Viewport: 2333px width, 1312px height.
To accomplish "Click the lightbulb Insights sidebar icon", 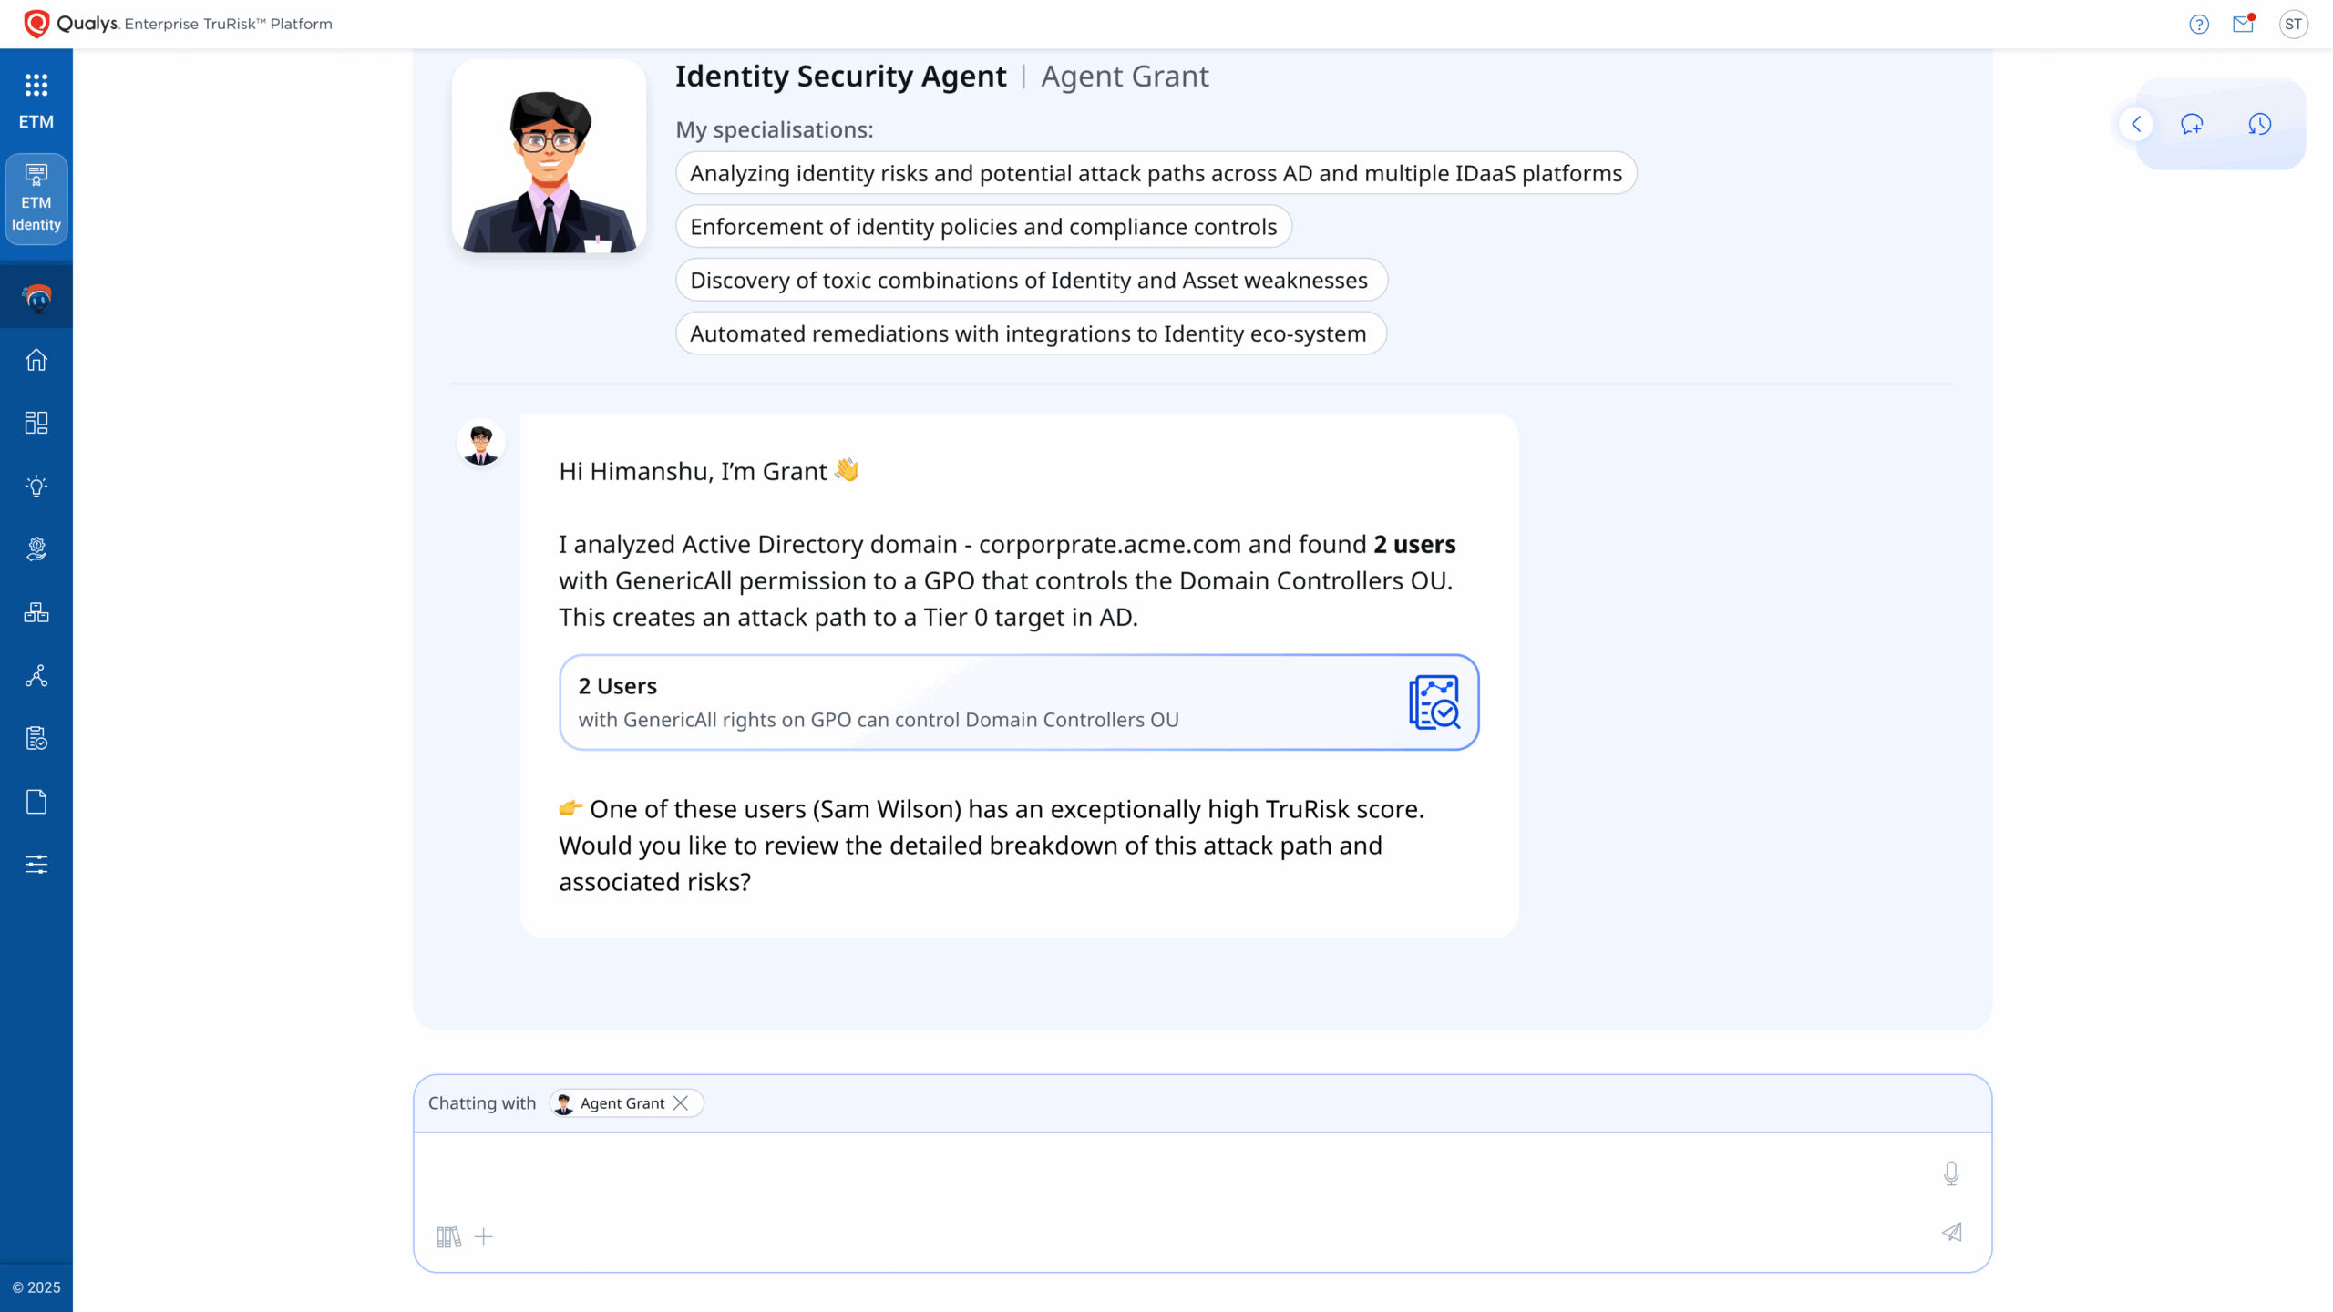I will 36,486.
